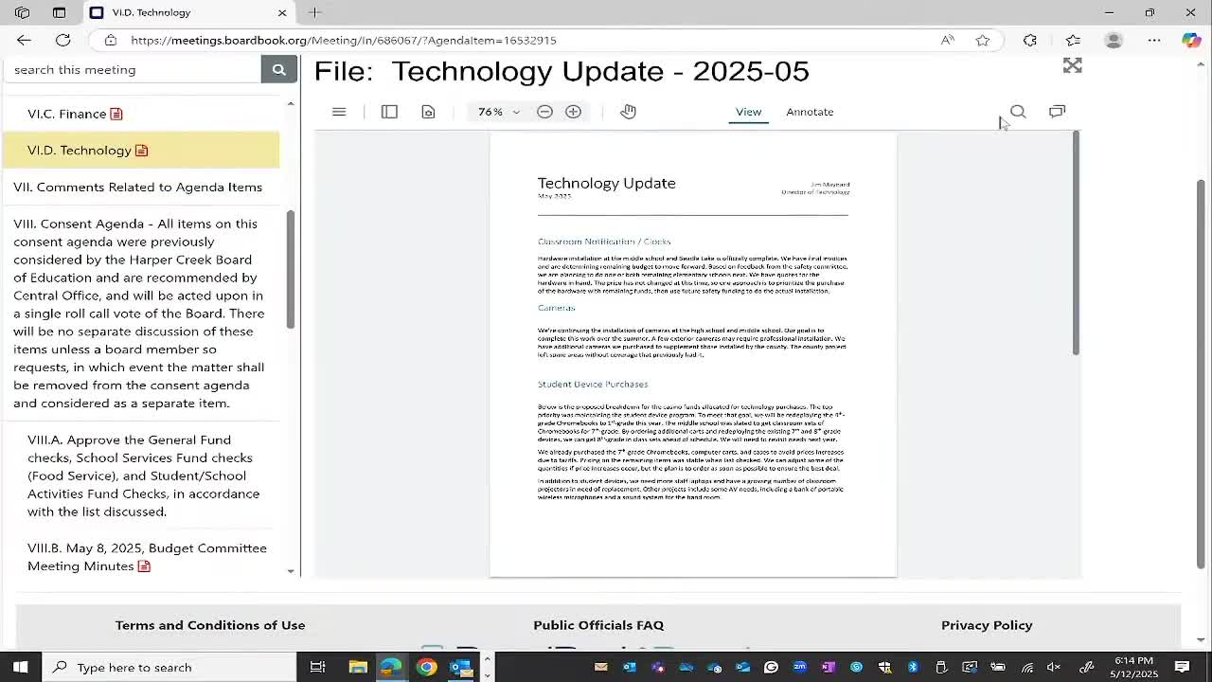Screen dimensions: 1212x682
Task: Refresh the current browser page
Action: [62, 40]
